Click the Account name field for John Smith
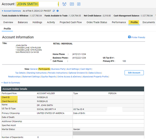Viewport: 156px width, 140px height. [37, 4]
